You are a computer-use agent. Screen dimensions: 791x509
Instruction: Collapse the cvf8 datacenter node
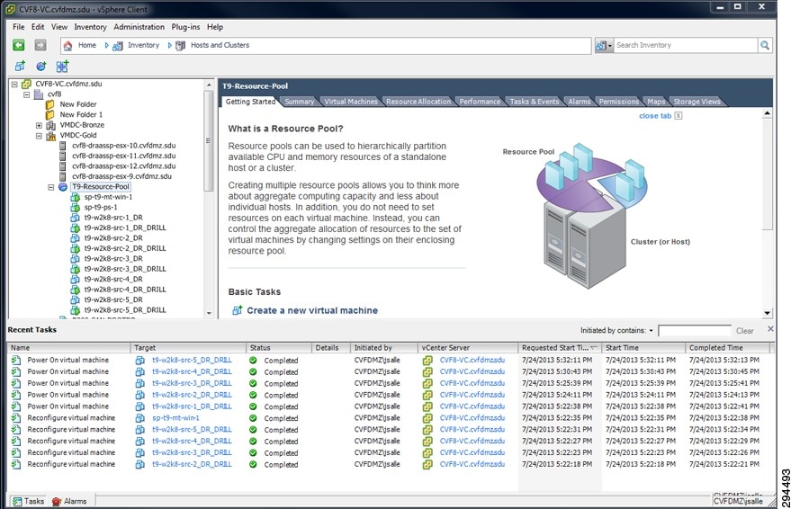(x=27, y=94)
